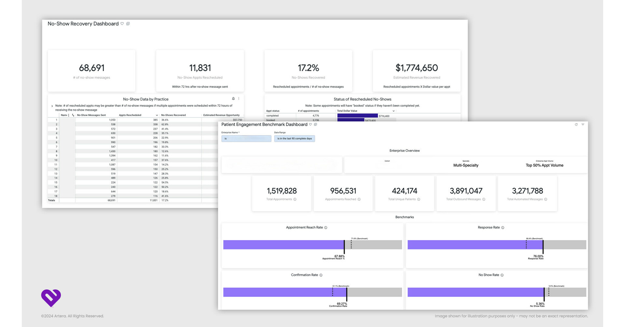Click the No-Show Recovery Dashboard boards icon
Viewport: 625px width, 327px height.
click(128, 24)
